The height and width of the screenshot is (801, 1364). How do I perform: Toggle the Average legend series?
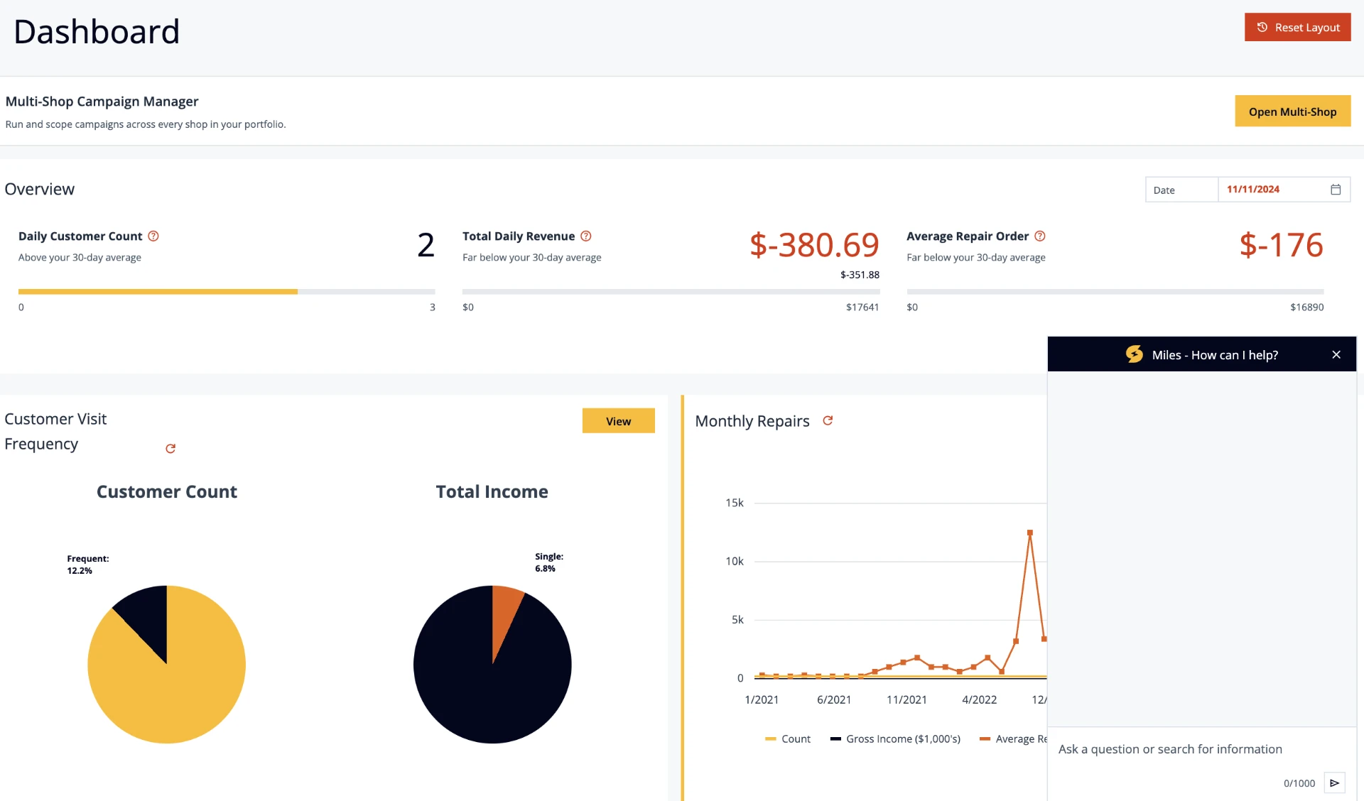tap(1014, 739)
